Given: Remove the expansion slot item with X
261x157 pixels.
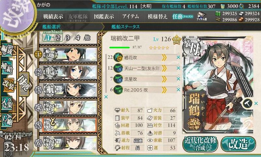Looking at the screenshot, I should [256, 103].
